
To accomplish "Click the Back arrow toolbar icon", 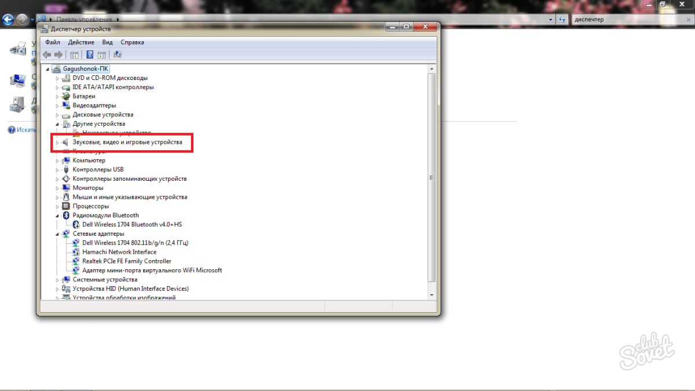I will tap(47, 54).
